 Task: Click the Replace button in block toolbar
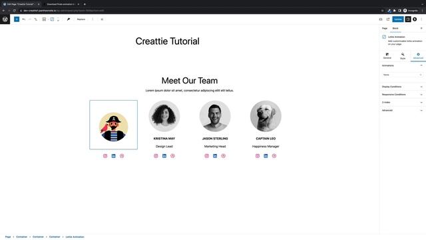81,19
